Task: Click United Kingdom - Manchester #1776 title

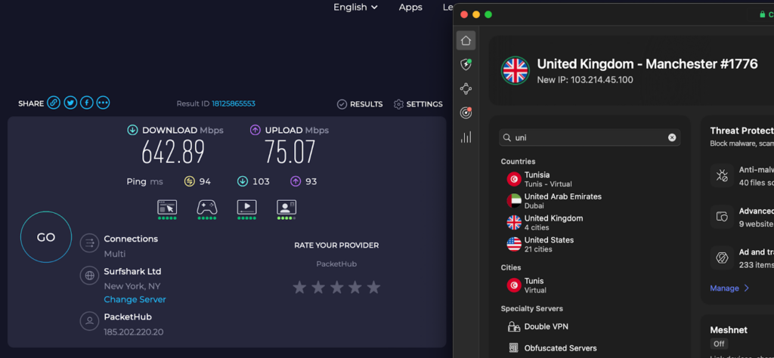Action: (x=647, y=63)
